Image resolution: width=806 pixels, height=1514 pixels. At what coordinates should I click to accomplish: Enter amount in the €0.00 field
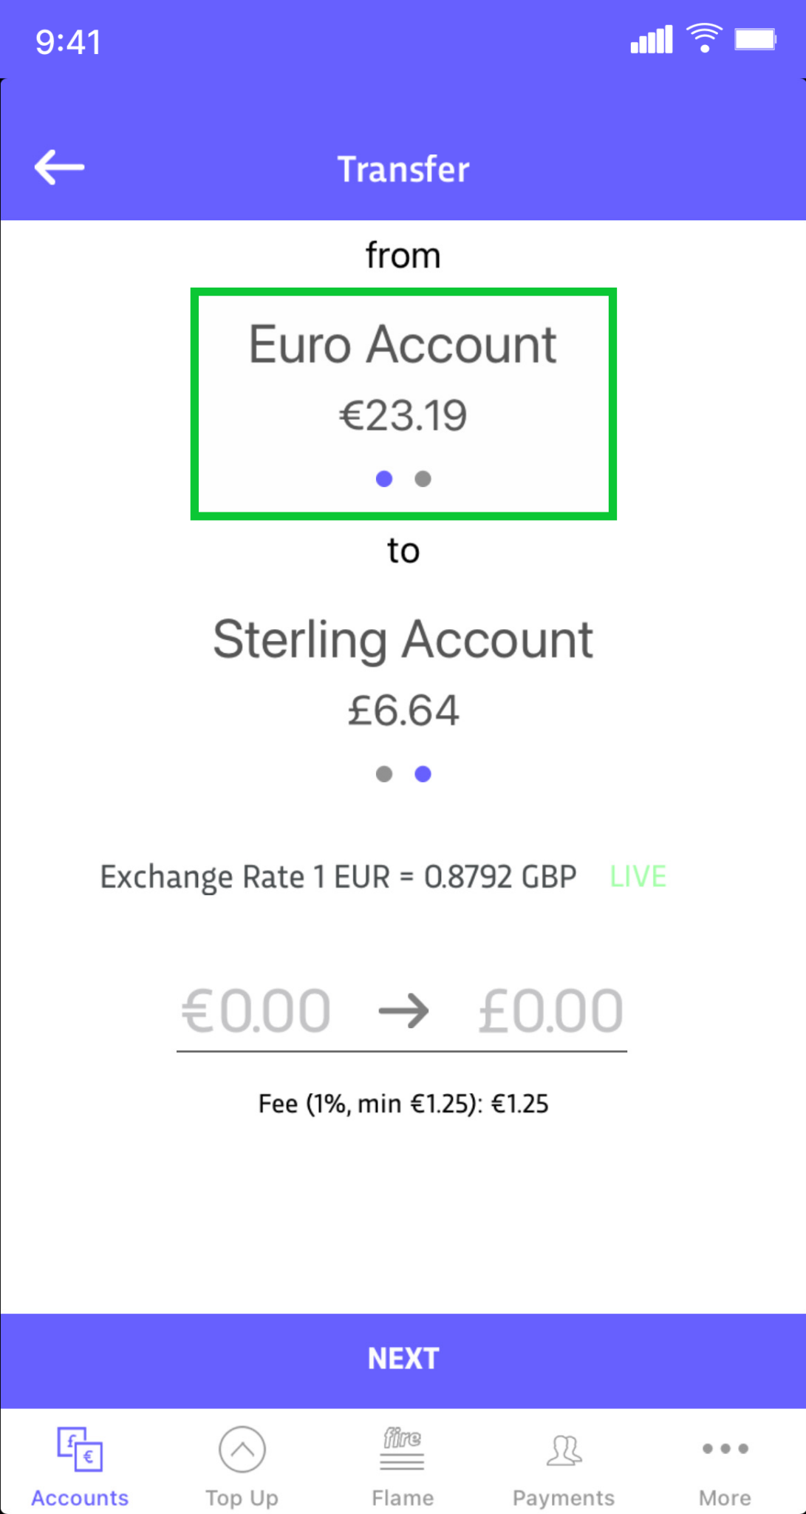pos(256,1011)
